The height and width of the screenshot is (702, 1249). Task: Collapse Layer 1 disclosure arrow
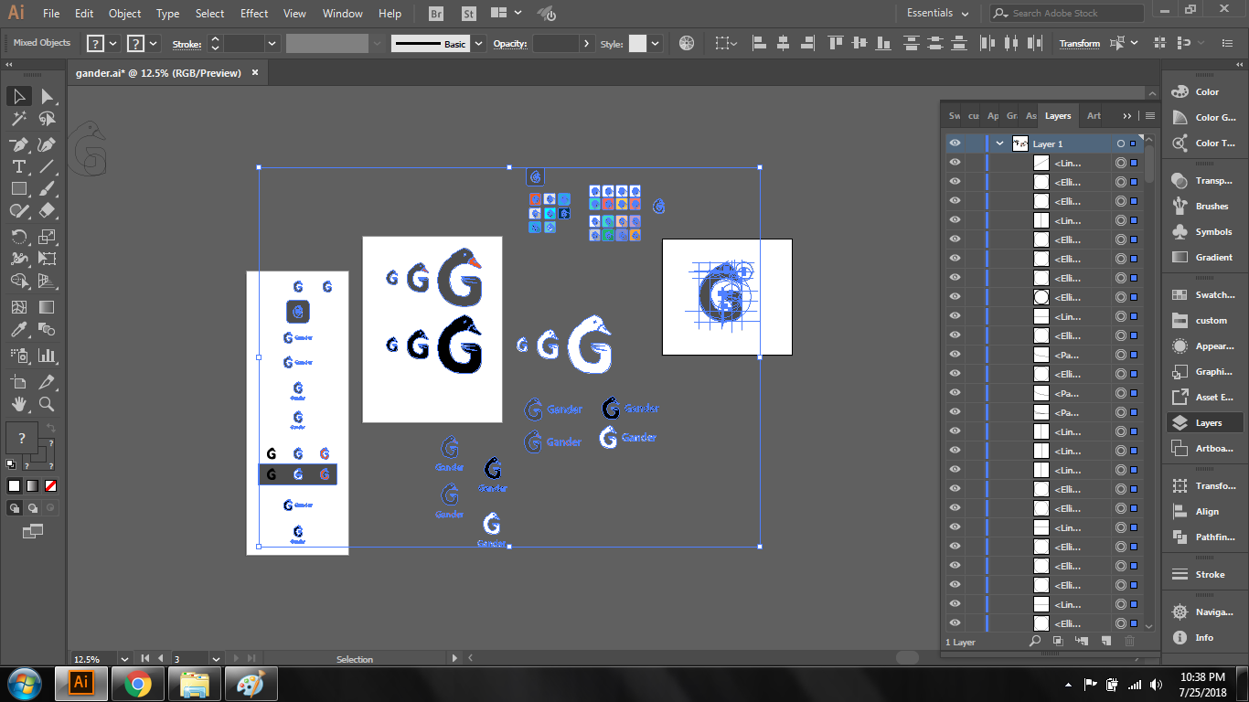pos(1000,144)
